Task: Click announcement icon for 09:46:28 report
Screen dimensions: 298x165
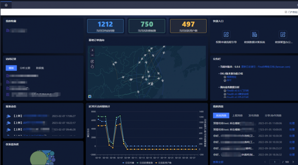Action: pyautogui.click(x=8, y=130)
